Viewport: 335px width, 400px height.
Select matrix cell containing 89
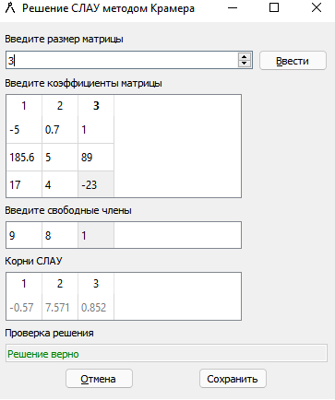[x=96, y=158]
